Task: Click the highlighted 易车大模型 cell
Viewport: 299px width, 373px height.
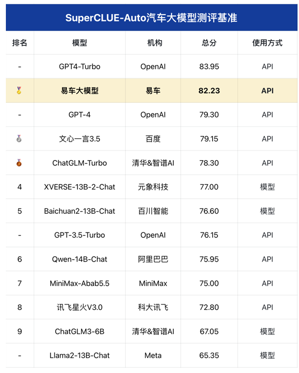Action: pyautogui.click(x=80, y=91)
